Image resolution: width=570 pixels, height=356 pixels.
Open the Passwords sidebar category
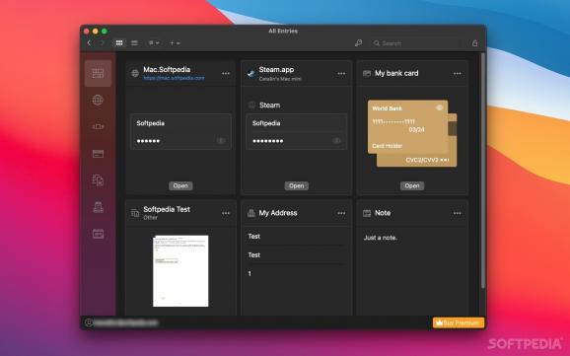(x=98, y=126)
